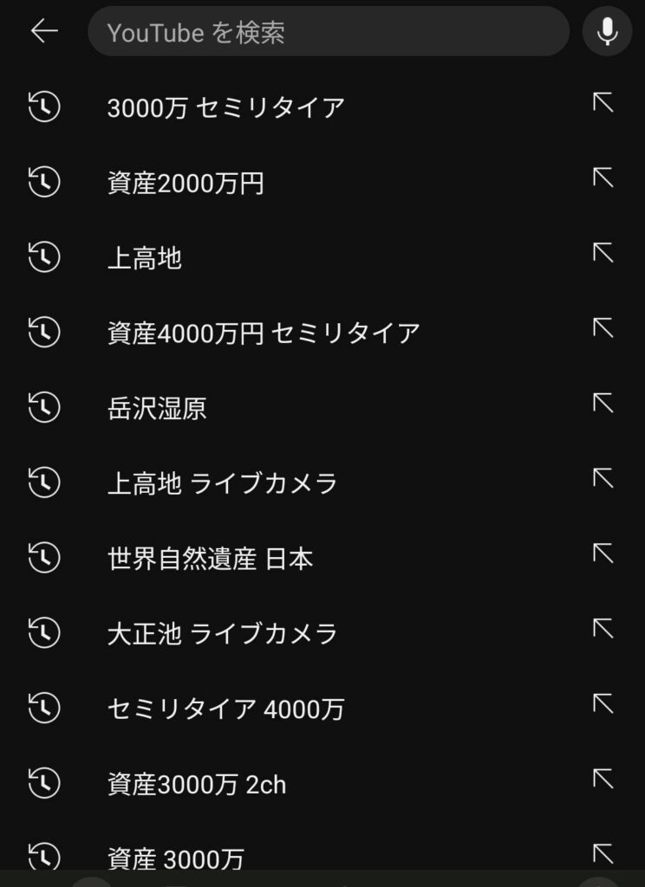Screen dimensions: 645x887
Task: Tap arrow icon next to '岳沢湿原'
Action: 603,404
